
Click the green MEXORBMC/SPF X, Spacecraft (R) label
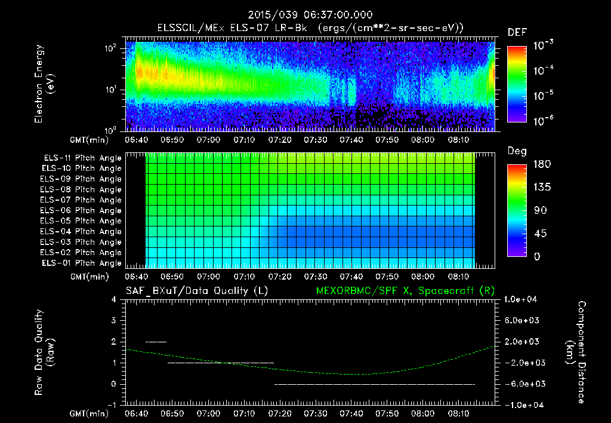405,291
